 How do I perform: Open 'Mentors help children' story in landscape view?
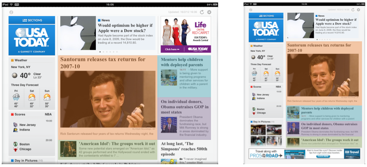tap(182, 62)
